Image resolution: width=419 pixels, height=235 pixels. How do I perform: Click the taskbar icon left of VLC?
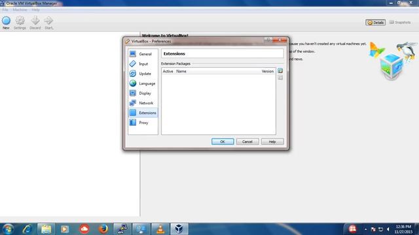click(141, 229)
